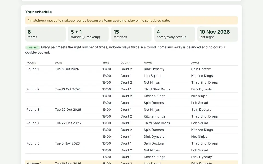Click the DATE column header
The image size is (263, 164).
click(58, 63)
